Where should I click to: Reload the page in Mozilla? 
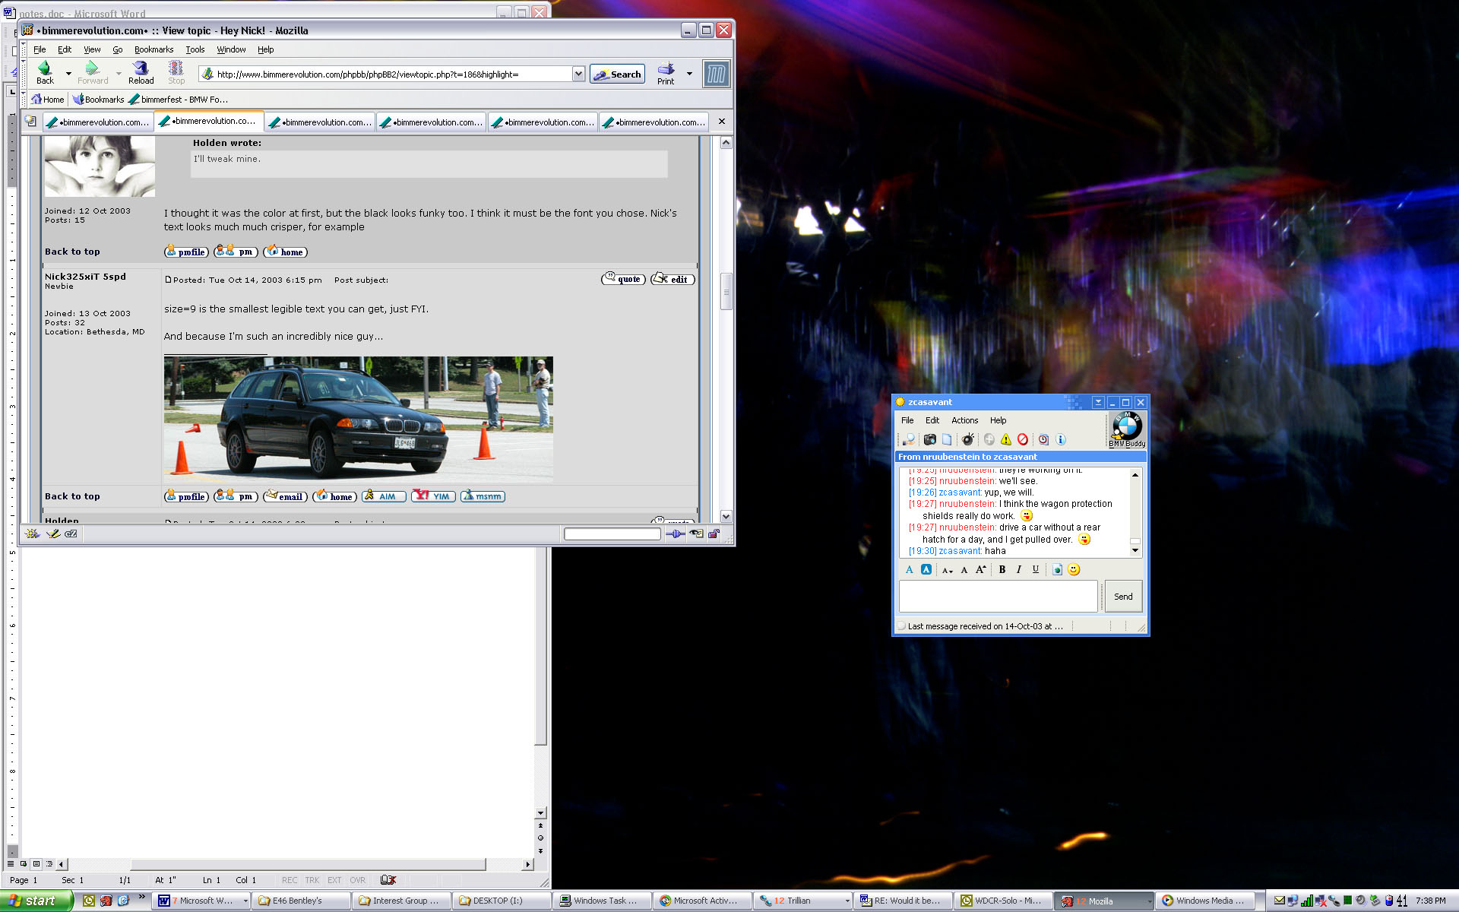[141, 73]
